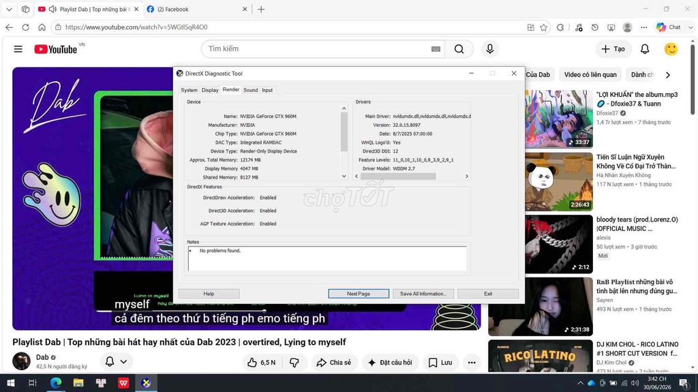Open YouTube notifications bell
The width and height of the screenshot is (698, 392).
tap(645, 49)
